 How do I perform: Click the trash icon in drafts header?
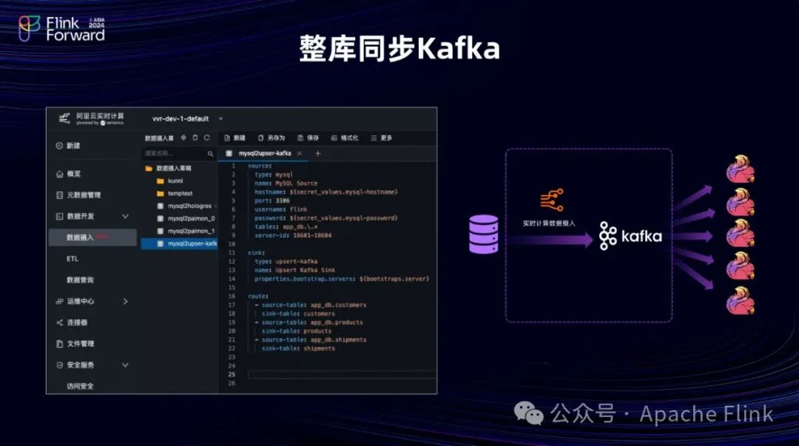pyautogui.click(x=195, y=138)
